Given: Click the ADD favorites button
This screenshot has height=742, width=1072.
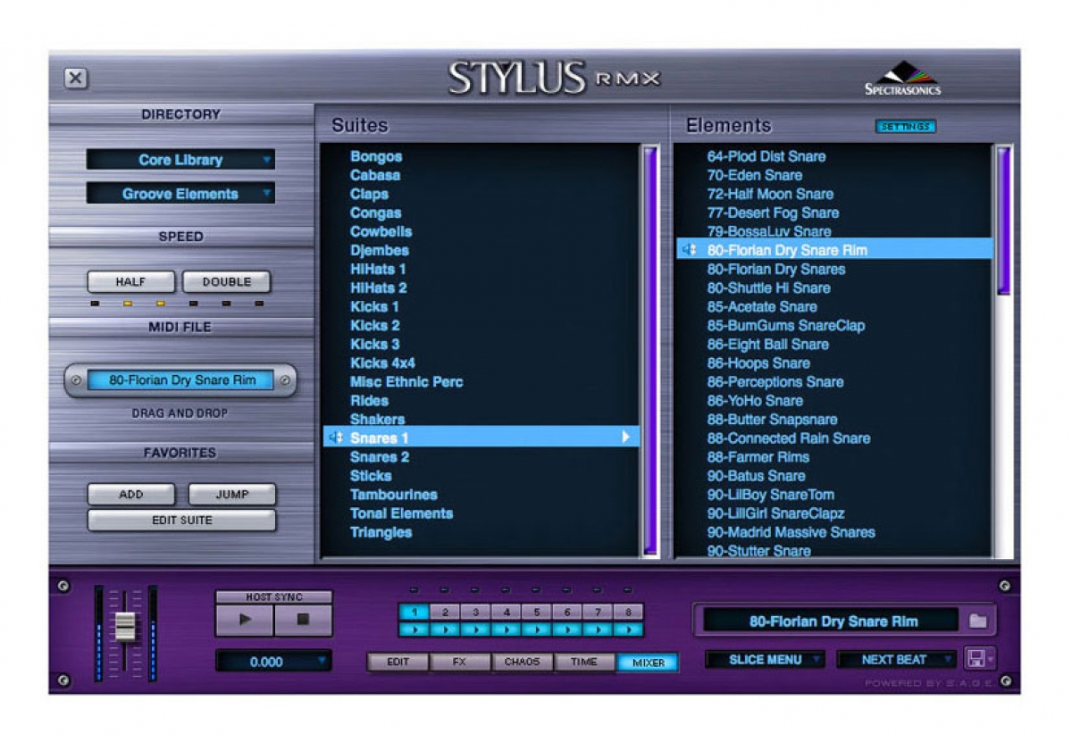Looking at the screenshot, I should tap(130, 495).
